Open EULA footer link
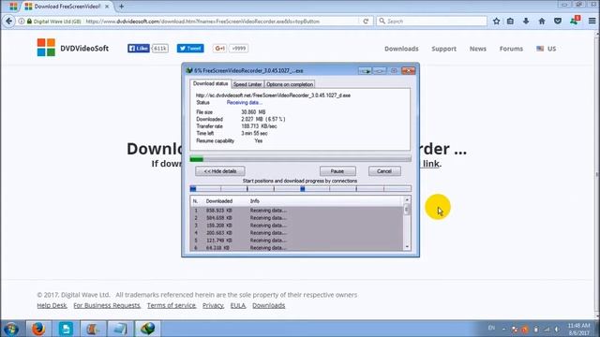 (x=237, y=305)
